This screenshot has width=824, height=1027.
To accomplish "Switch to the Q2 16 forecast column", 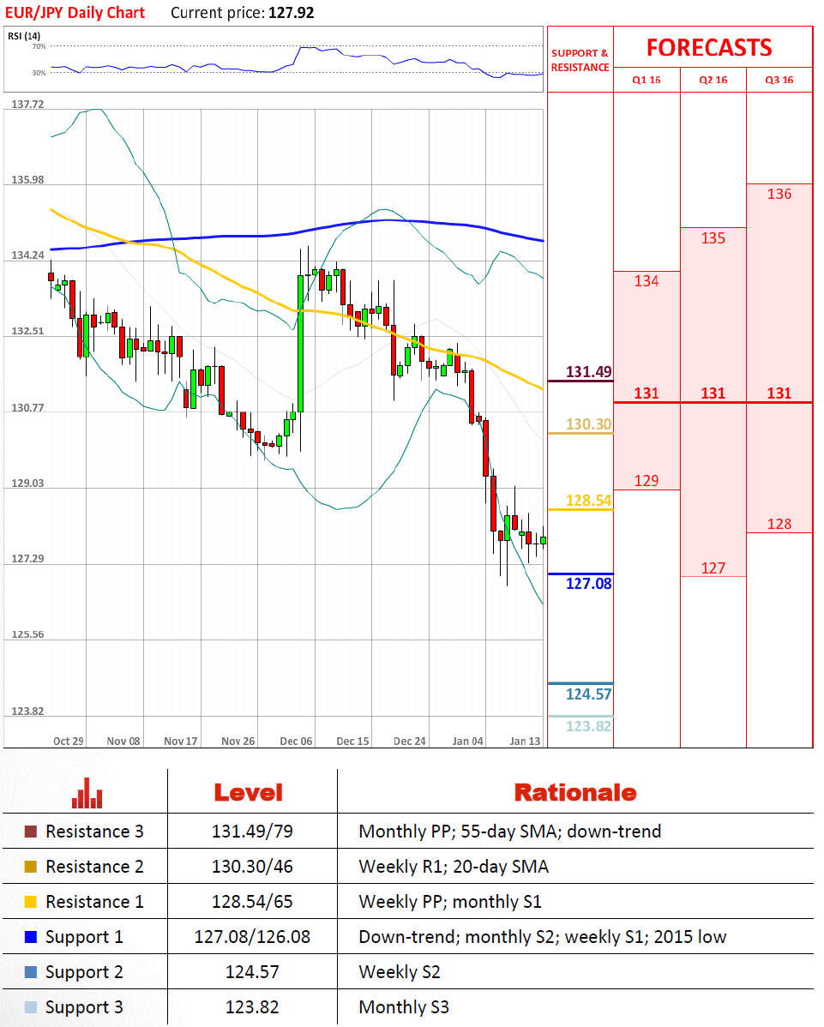I will point(713,80).
